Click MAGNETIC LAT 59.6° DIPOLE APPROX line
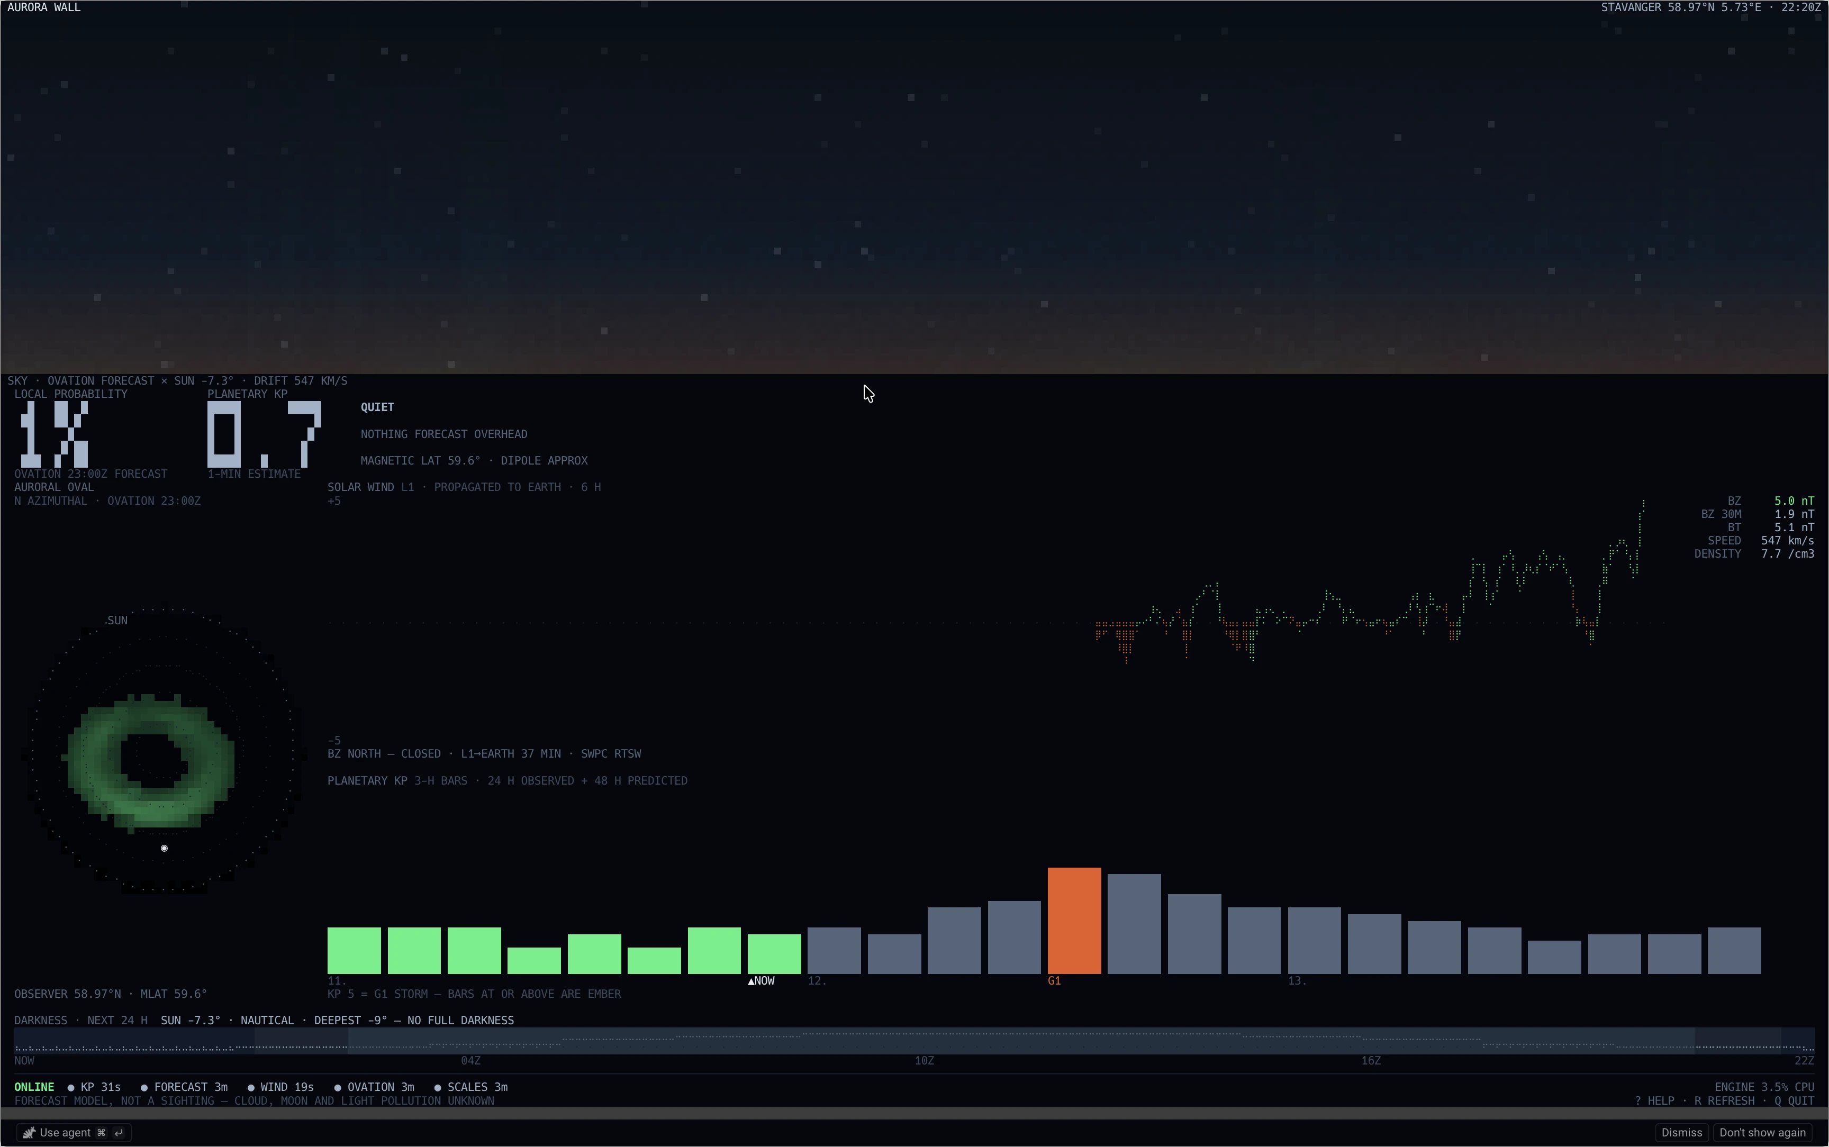The image size is (1829, 1147). point(474,460)
